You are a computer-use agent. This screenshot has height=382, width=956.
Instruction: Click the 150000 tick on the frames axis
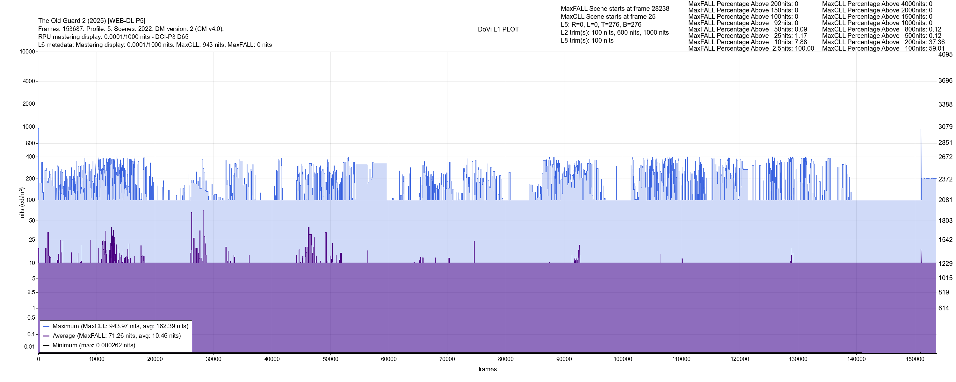(x=915, y=359)
